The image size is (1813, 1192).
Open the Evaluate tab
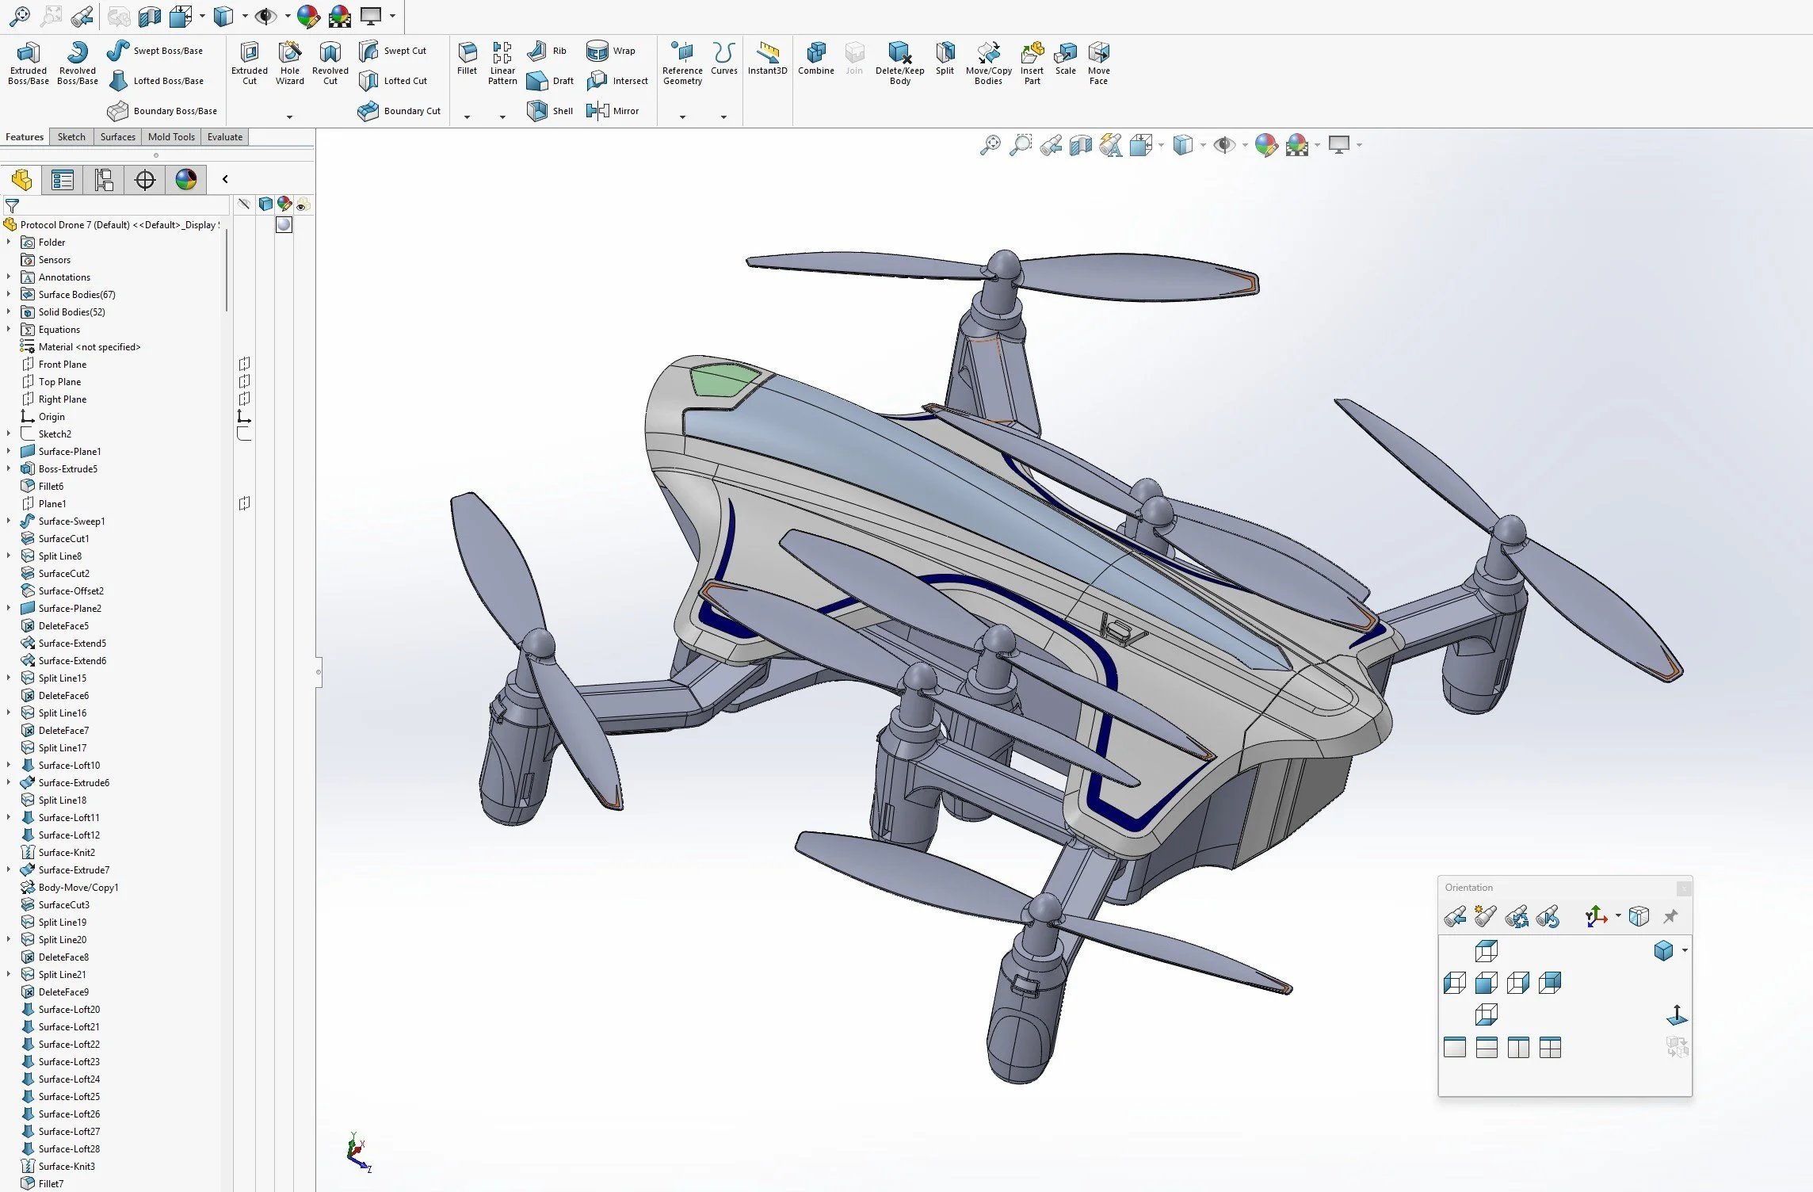[225, 137]
